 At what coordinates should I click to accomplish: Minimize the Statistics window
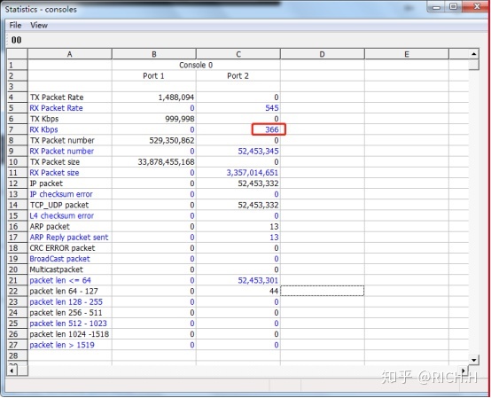(x=436, y=6)
